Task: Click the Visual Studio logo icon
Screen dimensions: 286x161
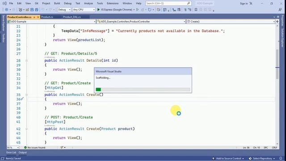Action: pyautogui.click(x=4, y=3)
